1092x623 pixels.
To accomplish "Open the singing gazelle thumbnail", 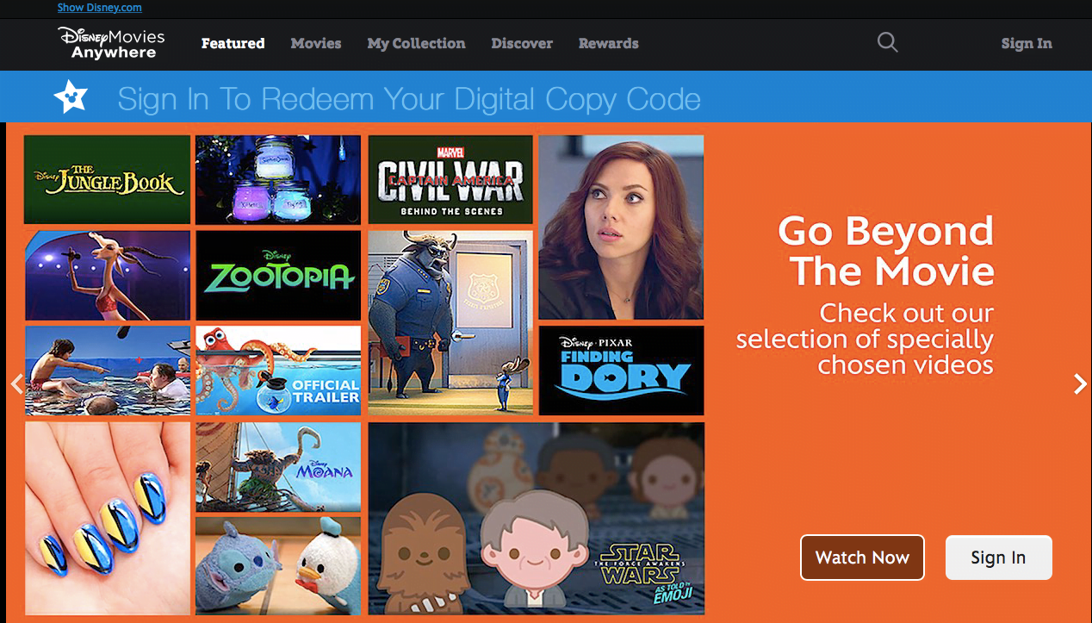I will (107, 275).
